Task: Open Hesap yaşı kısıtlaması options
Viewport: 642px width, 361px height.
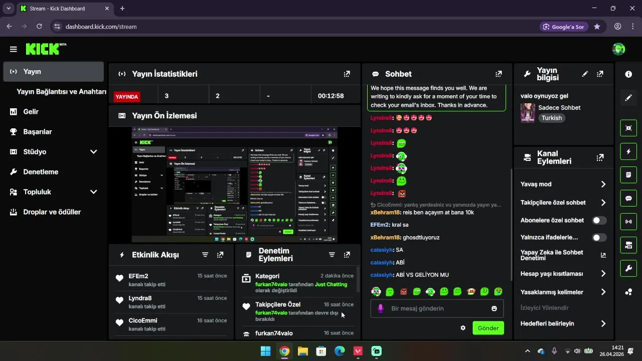Action: tap(563, 274)
